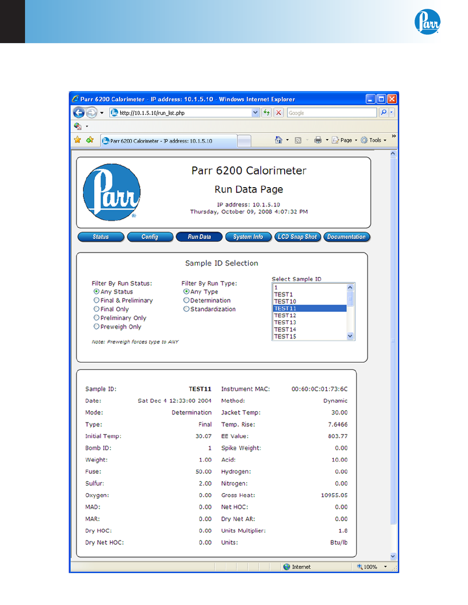
Task: Refresh the page with the green arrows icon
Action: pyautogui.click(x=266, y=113)
